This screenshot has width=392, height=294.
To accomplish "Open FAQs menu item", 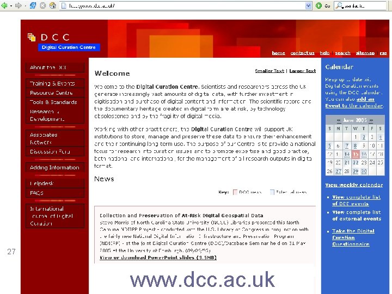I will pyautogui.click(x=55, y=193).
